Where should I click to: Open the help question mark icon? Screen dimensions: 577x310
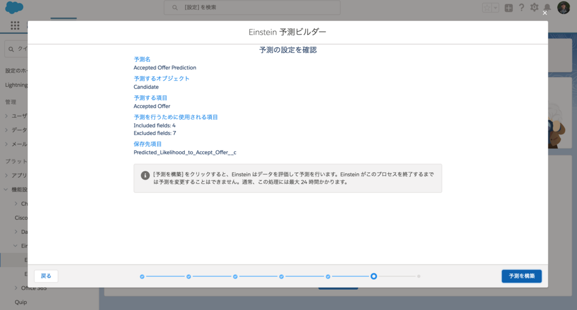coord(521,8)
